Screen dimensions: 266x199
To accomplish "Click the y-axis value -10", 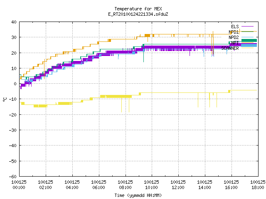I will click(13, 99).
